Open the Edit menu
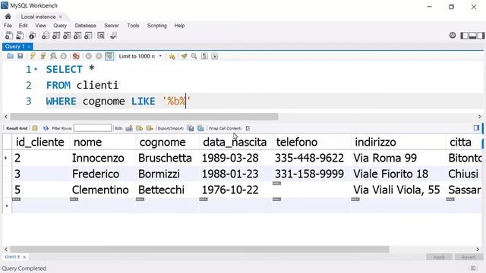Viewport: 486px width, 273px height. click(x=24, y=25)
